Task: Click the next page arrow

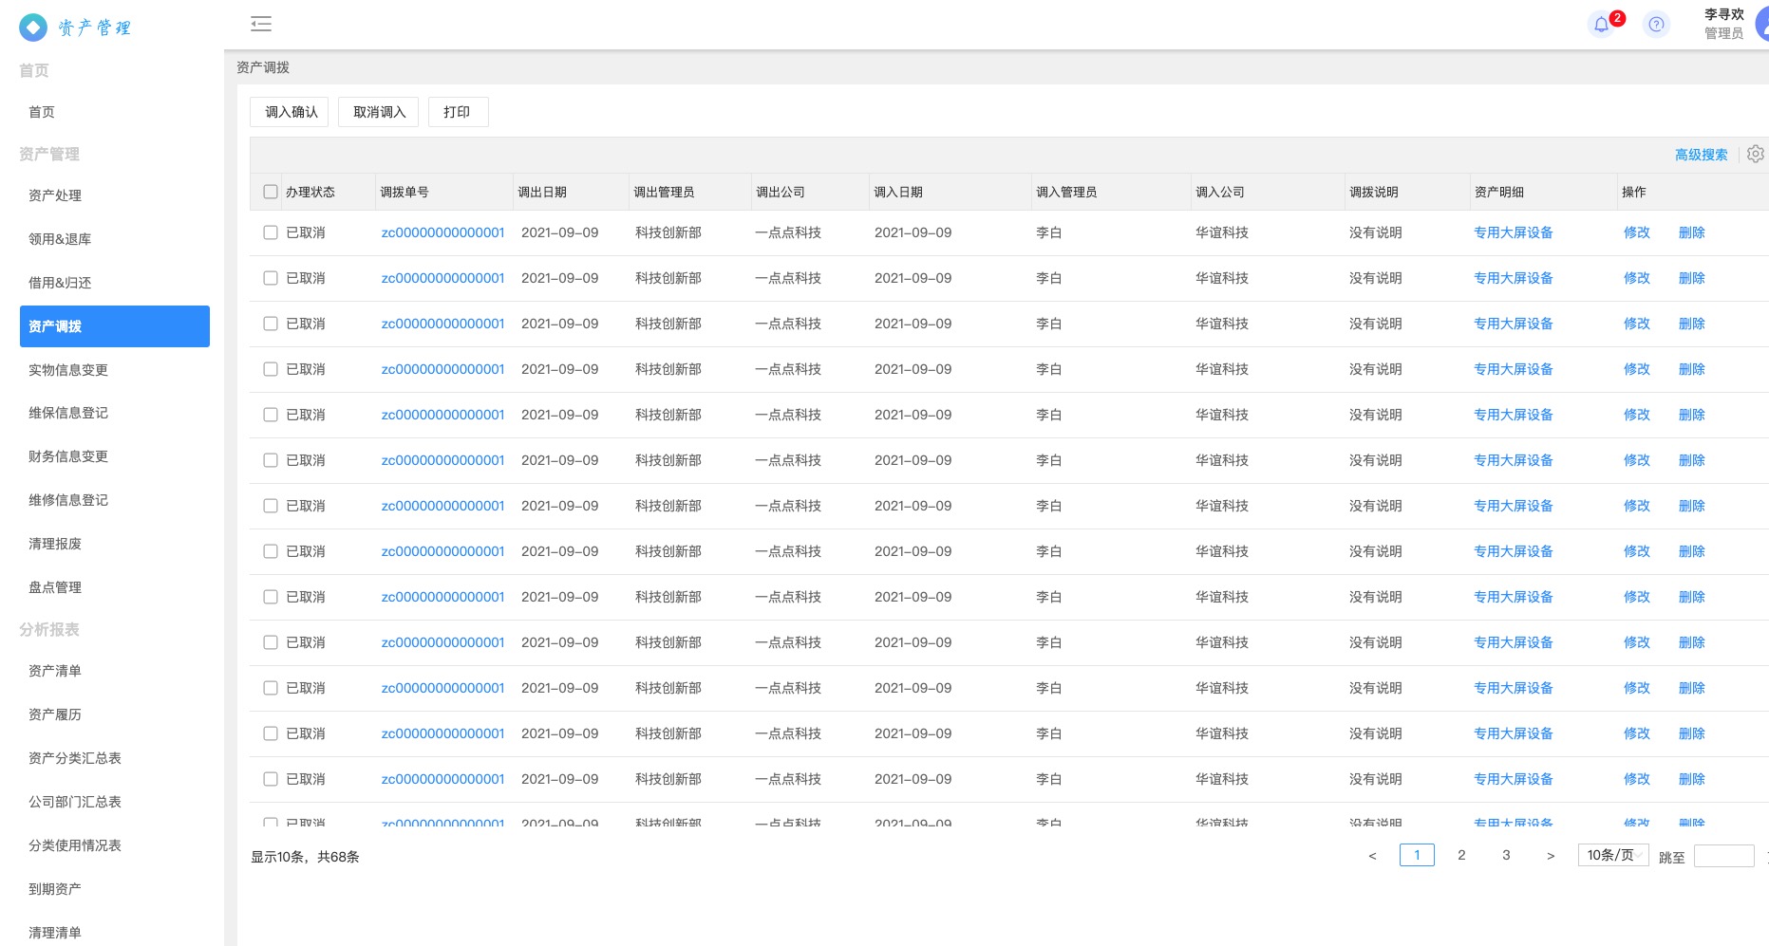Action: click(x=1551, y=856)
